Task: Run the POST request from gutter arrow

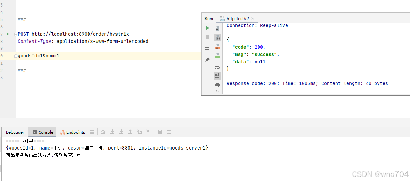Action: pos(8,34)
